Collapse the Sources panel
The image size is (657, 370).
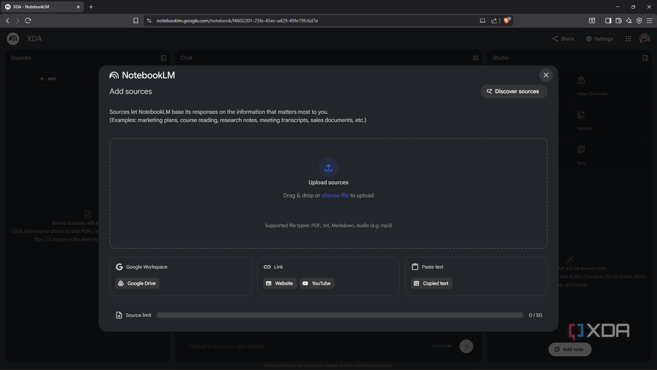(163, 58)
